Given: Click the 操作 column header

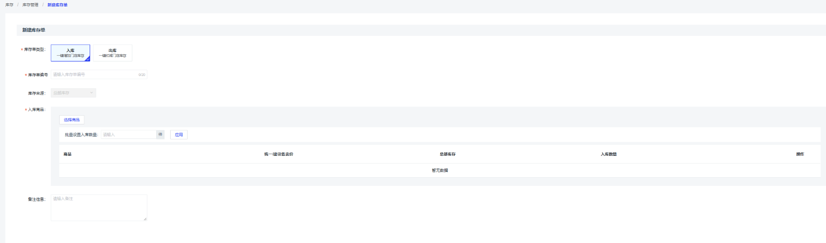Looking at the screenshot, I should click(x=800, y=154).
